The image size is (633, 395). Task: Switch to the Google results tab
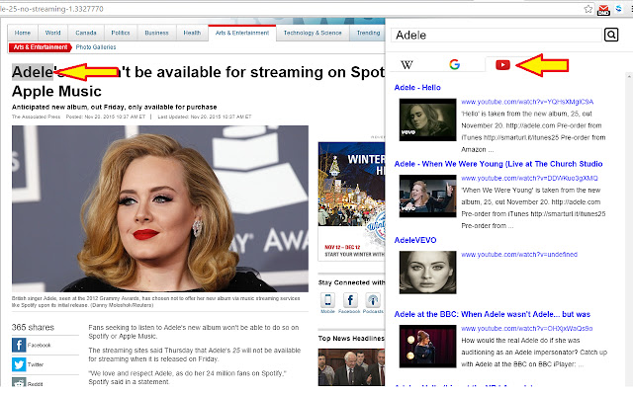tap(455, 64)
